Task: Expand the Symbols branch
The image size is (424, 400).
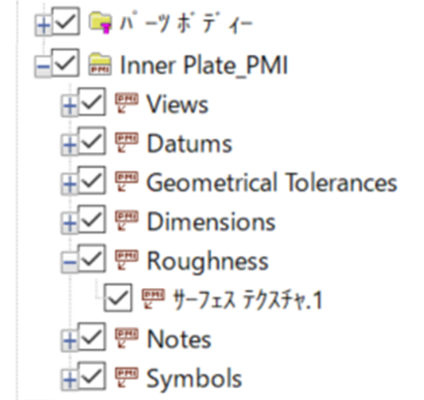Action: (70, 380)
